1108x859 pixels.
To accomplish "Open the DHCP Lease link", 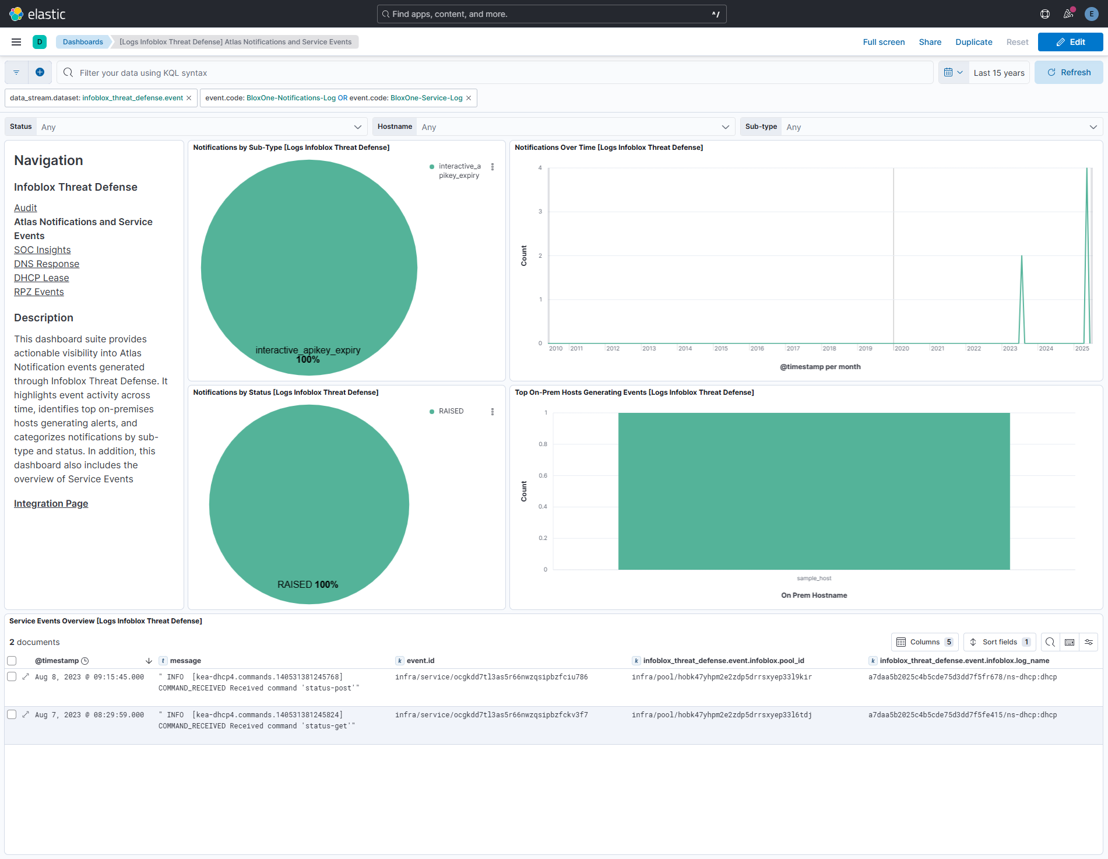I will 41,278.
